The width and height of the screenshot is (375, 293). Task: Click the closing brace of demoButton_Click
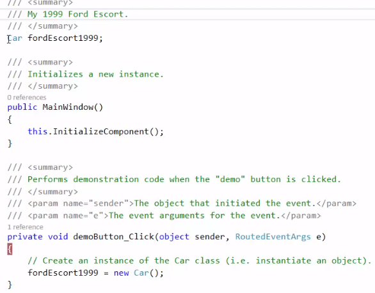[x=10, y=285]
